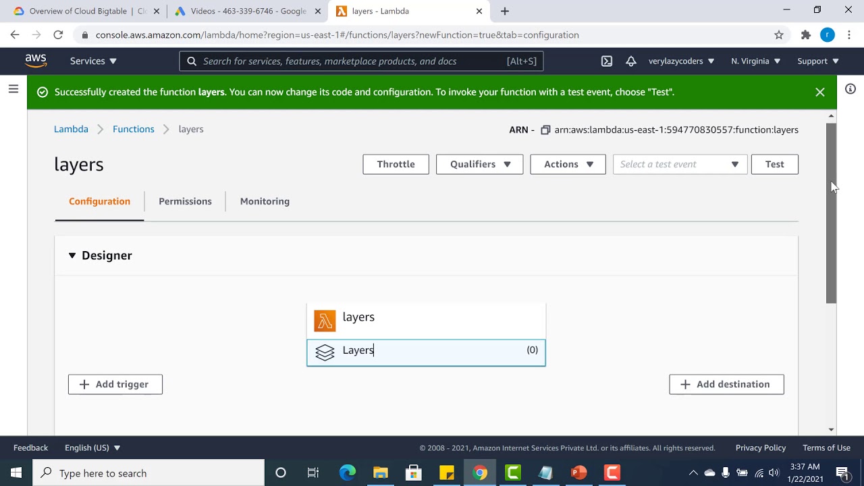The height and width of the screenshot is (486, 864).
Task: Open the Chrome three-dot menu
Action: 849,35
